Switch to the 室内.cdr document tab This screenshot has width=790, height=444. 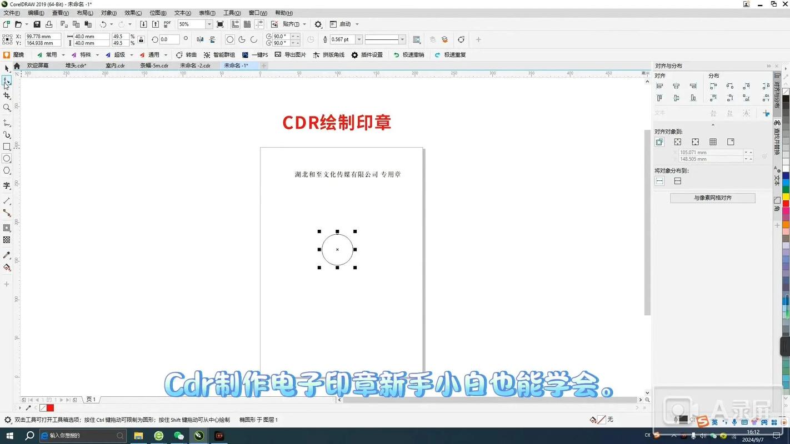115,65
